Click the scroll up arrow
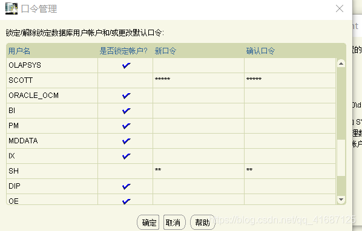Screen dimensions: 362x231 341,63
